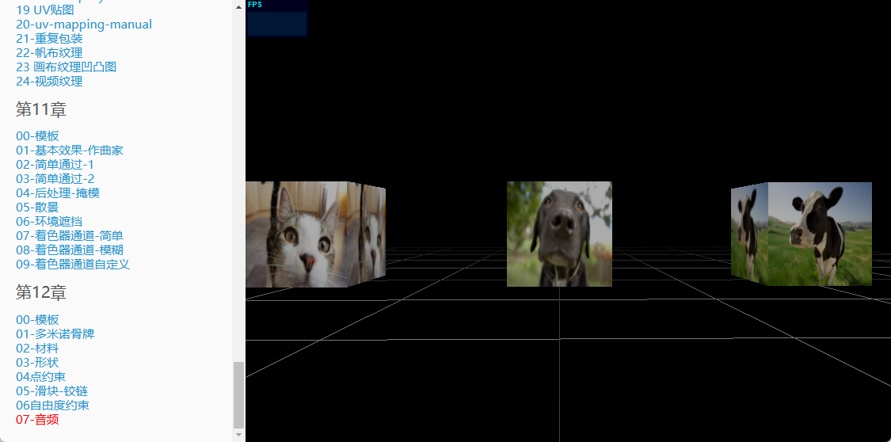Click the dog textured cube
The image size is (891, 442).
point(559,234)
